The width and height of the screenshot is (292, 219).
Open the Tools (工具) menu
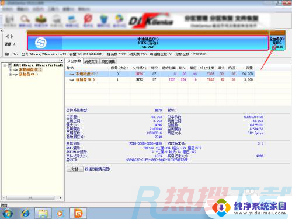point(53,9)
